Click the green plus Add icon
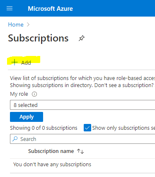155x177 pixels. click(x=15, y=62)
